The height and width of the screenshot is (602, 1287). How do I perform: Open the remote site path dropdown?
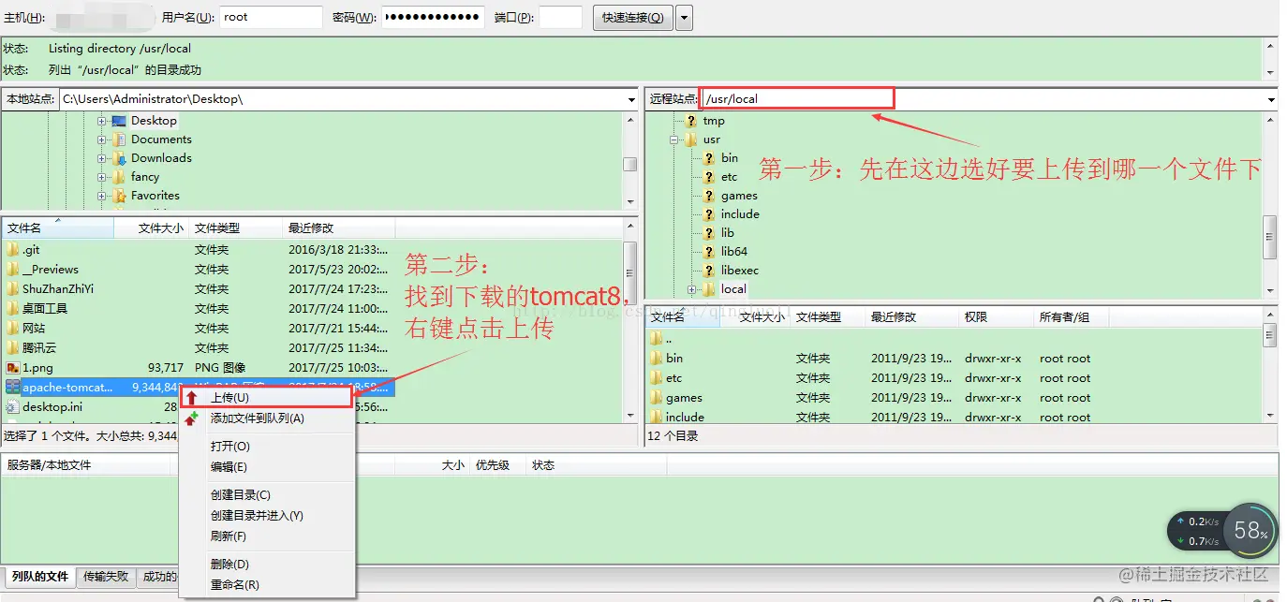(1271, 99)
